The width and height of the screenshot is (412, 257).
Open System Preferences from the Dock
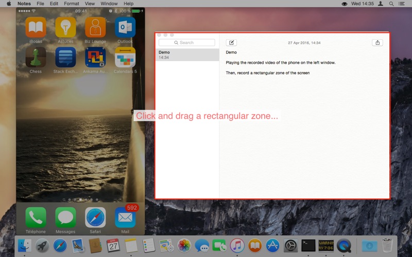290,246
